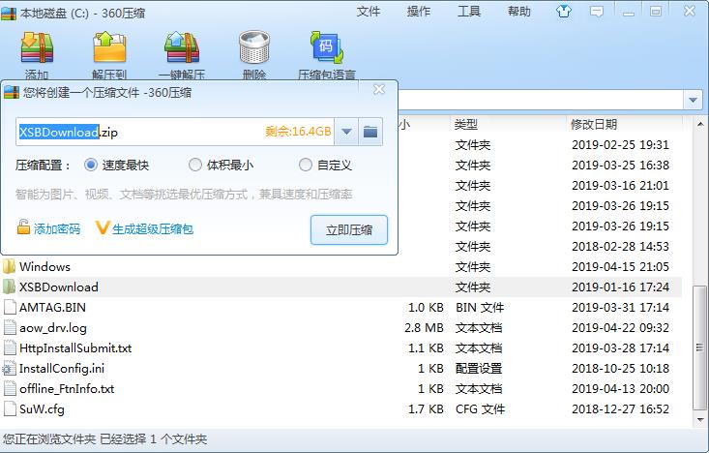Click the AMTAG.BIN file icon

tap(10, 307)
